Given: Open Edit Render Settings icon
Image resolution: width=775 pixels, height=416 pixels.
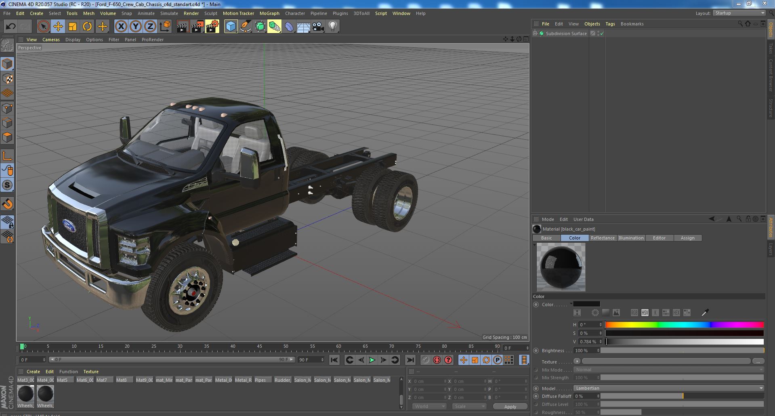Looking at the screenshot, I should click(212, 27).
